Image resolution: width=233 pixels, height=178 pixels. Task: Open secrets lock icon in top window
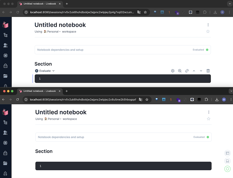(5, 66)
